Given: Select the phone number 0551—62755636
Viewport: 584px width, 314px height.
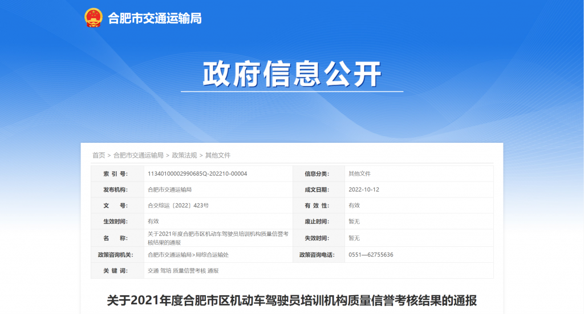Looking at the screenshot, I should 371,255.
